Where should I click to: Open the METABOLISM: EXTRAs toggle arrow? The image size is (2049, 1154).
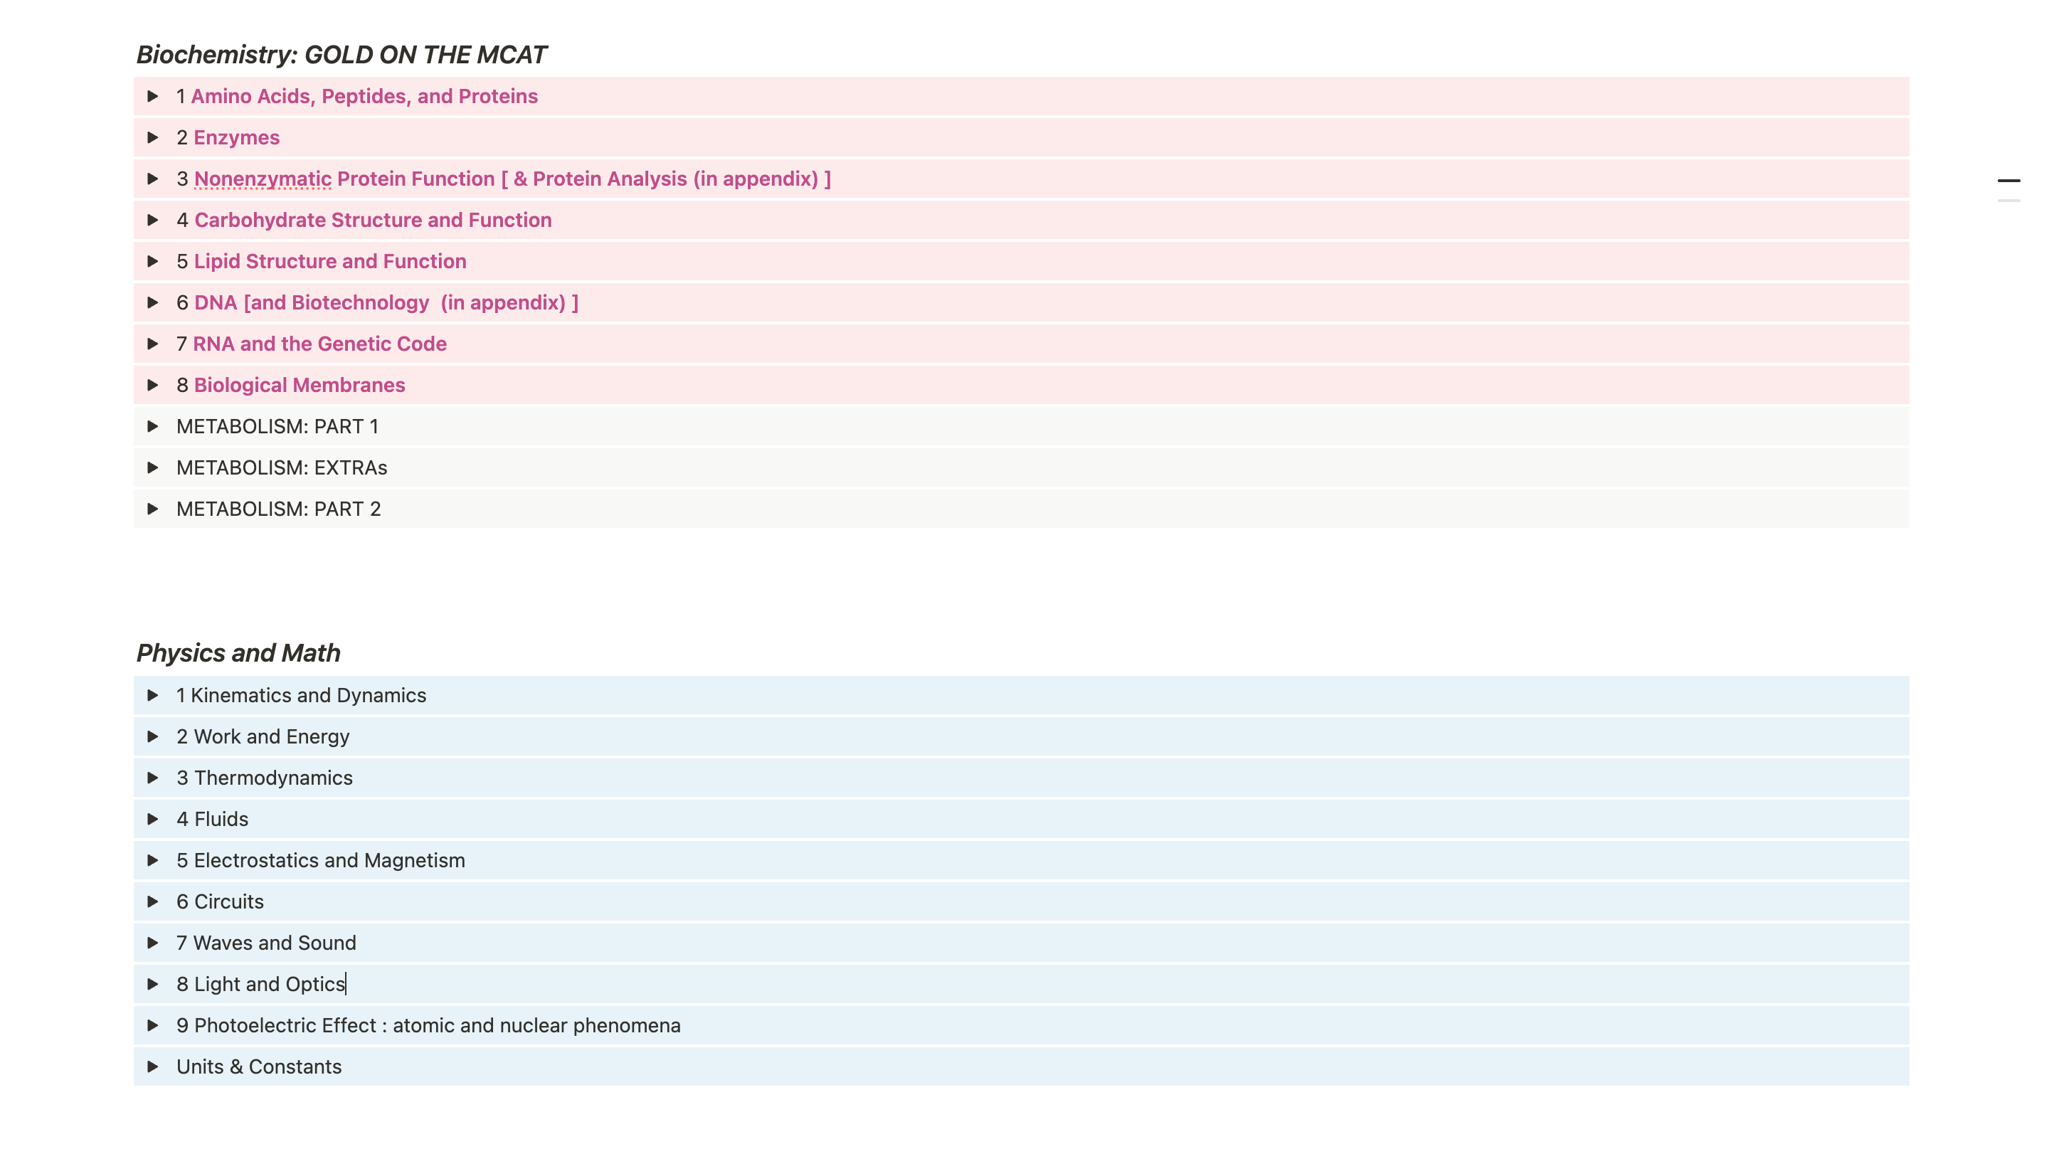(x=153, y=467)
